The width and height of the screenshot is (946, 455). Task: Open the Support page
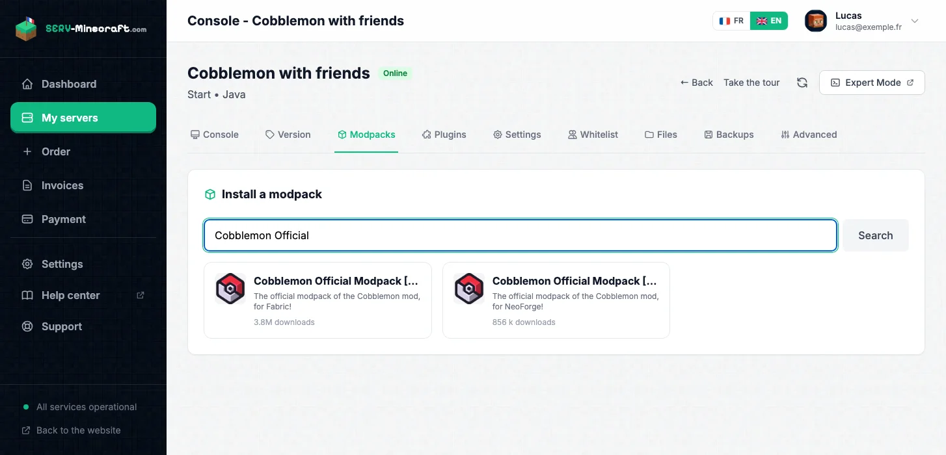click(83, 326)
